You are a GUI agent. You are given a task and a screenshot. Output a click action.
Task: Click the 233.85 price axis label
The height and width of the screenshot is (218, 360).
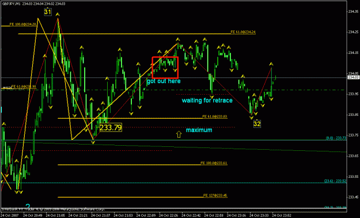point(353,114)
